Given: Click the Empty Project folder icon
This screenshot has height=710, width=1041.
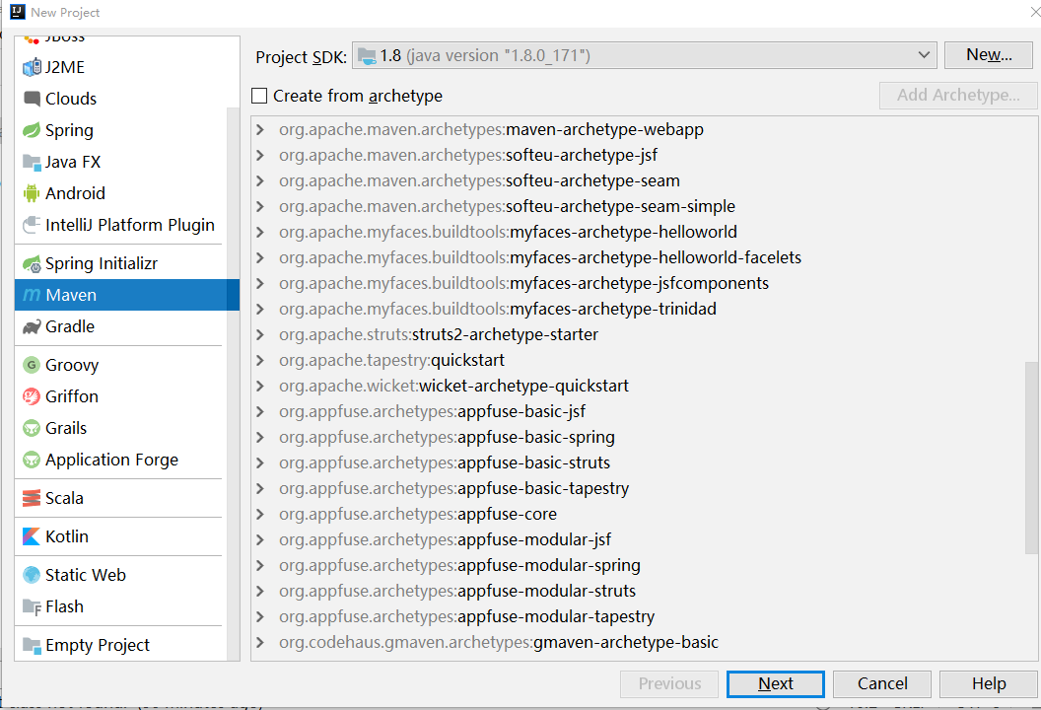Looking at the screenshot, I should pos(32,645).
